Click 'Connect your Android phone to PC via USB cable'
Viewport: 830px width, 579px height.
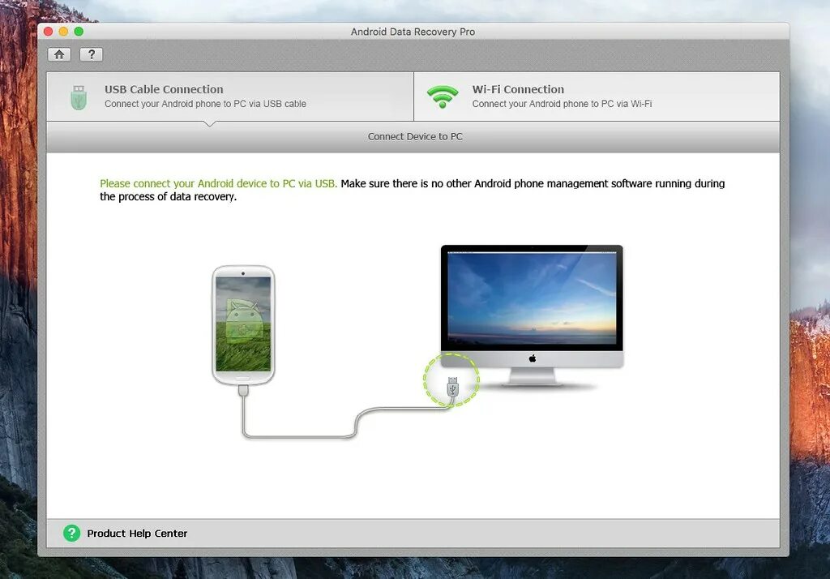pyautogui.click(x=205, y=104)
